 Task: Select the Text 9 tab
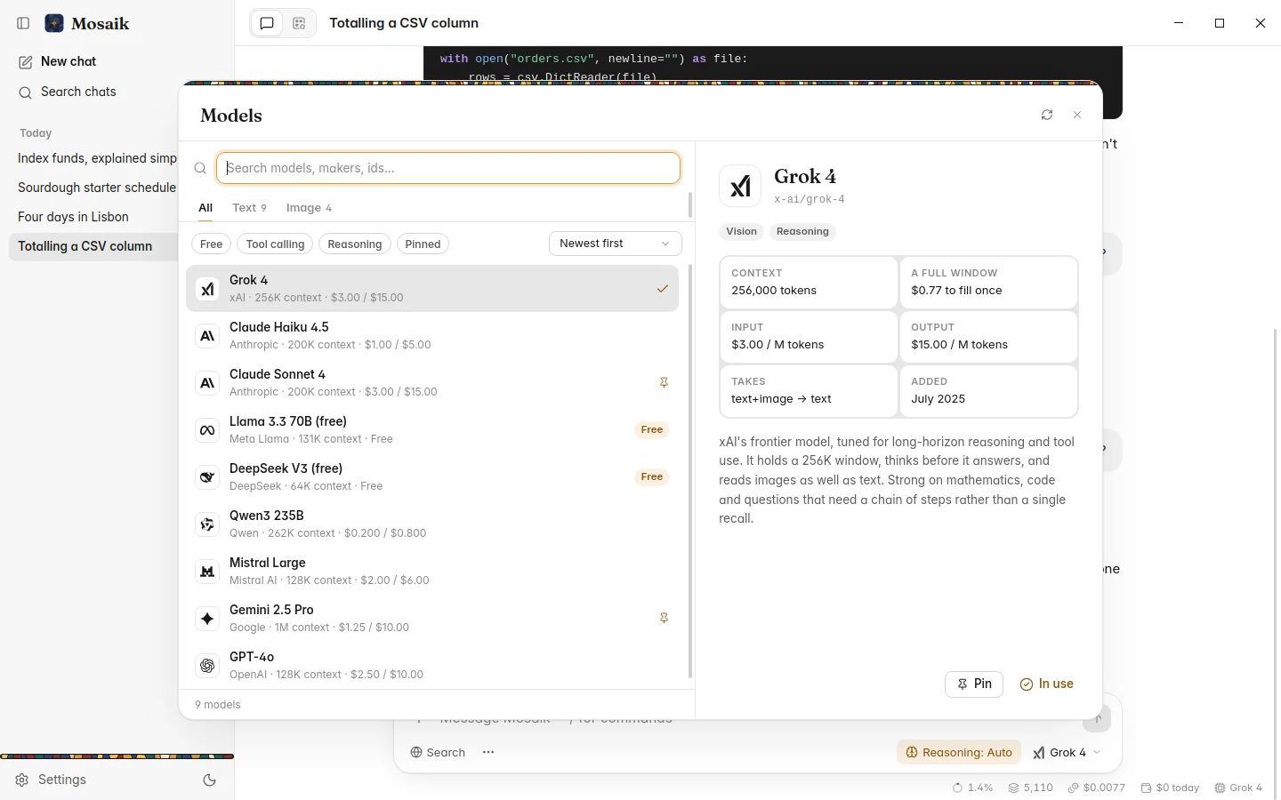249,208
